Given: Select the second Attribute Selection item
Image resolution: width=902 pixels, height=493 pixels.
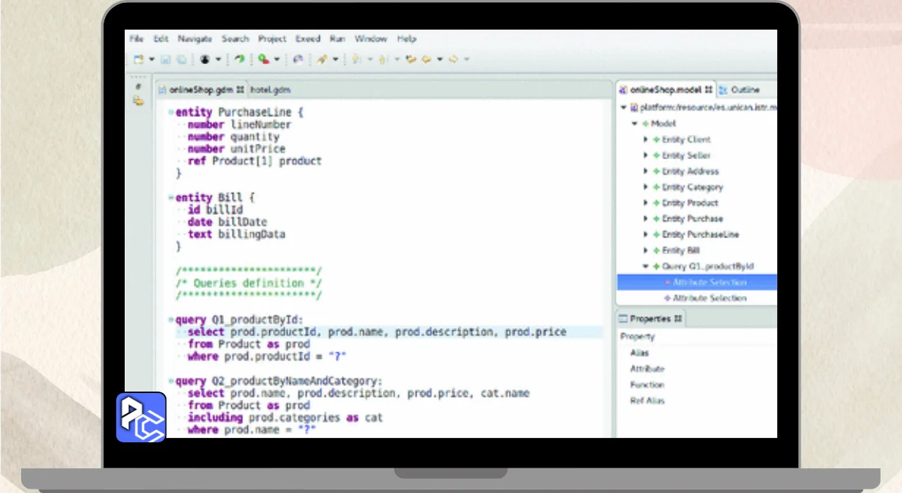Looking at the screenshot, I should pos(709,298).
